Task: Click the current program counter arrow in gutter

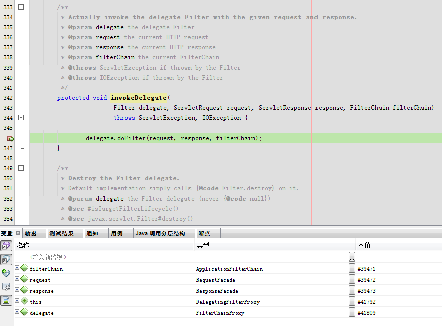Action: pos(11,139)
